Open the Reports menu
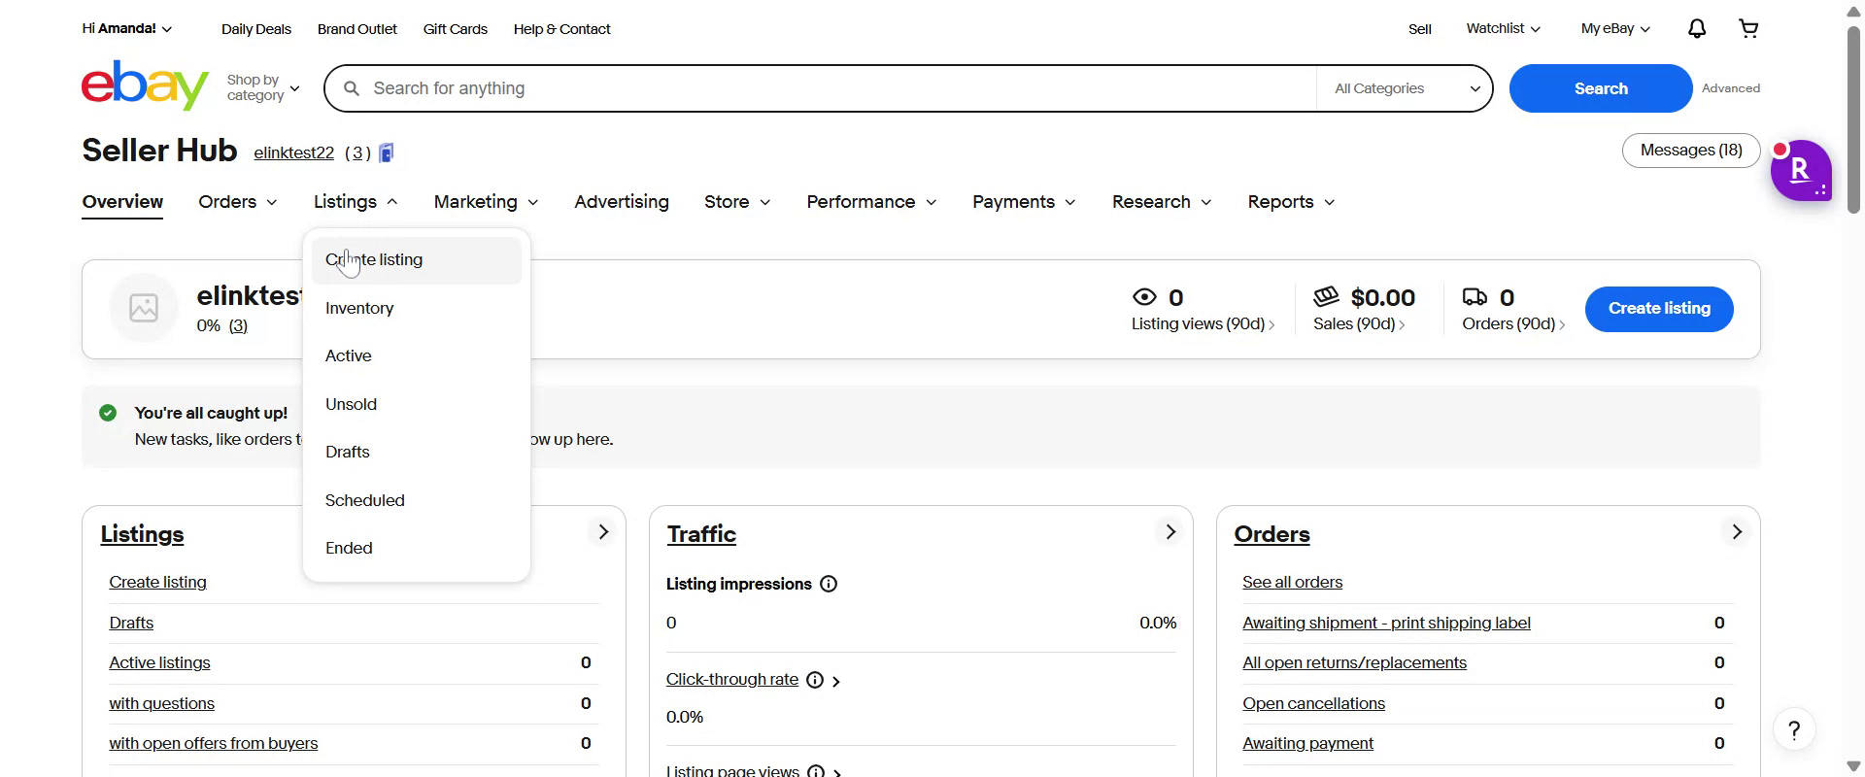The width and height of the screenshot is (1865, 777). tap(1291, 202)
